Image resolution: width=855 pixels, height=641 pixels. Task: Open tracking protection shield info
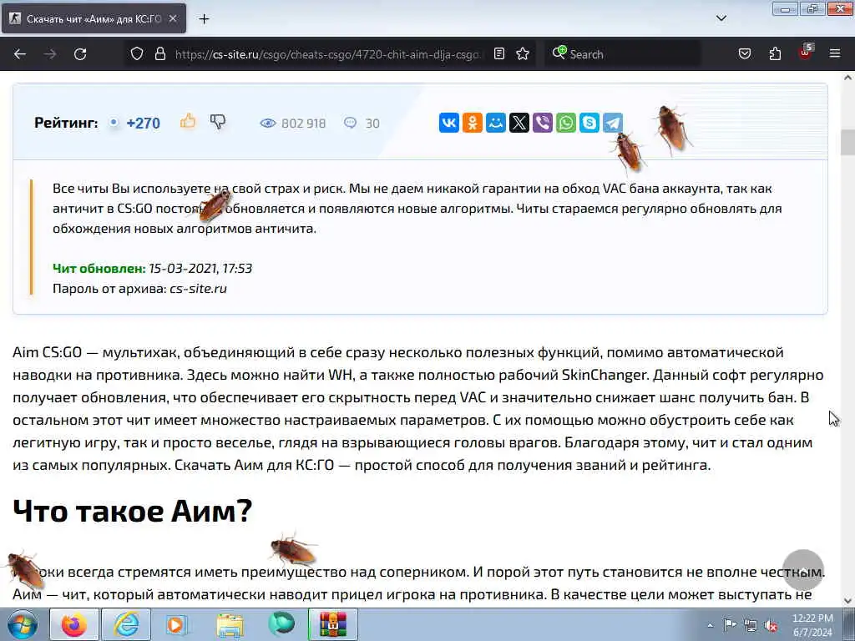137,54
